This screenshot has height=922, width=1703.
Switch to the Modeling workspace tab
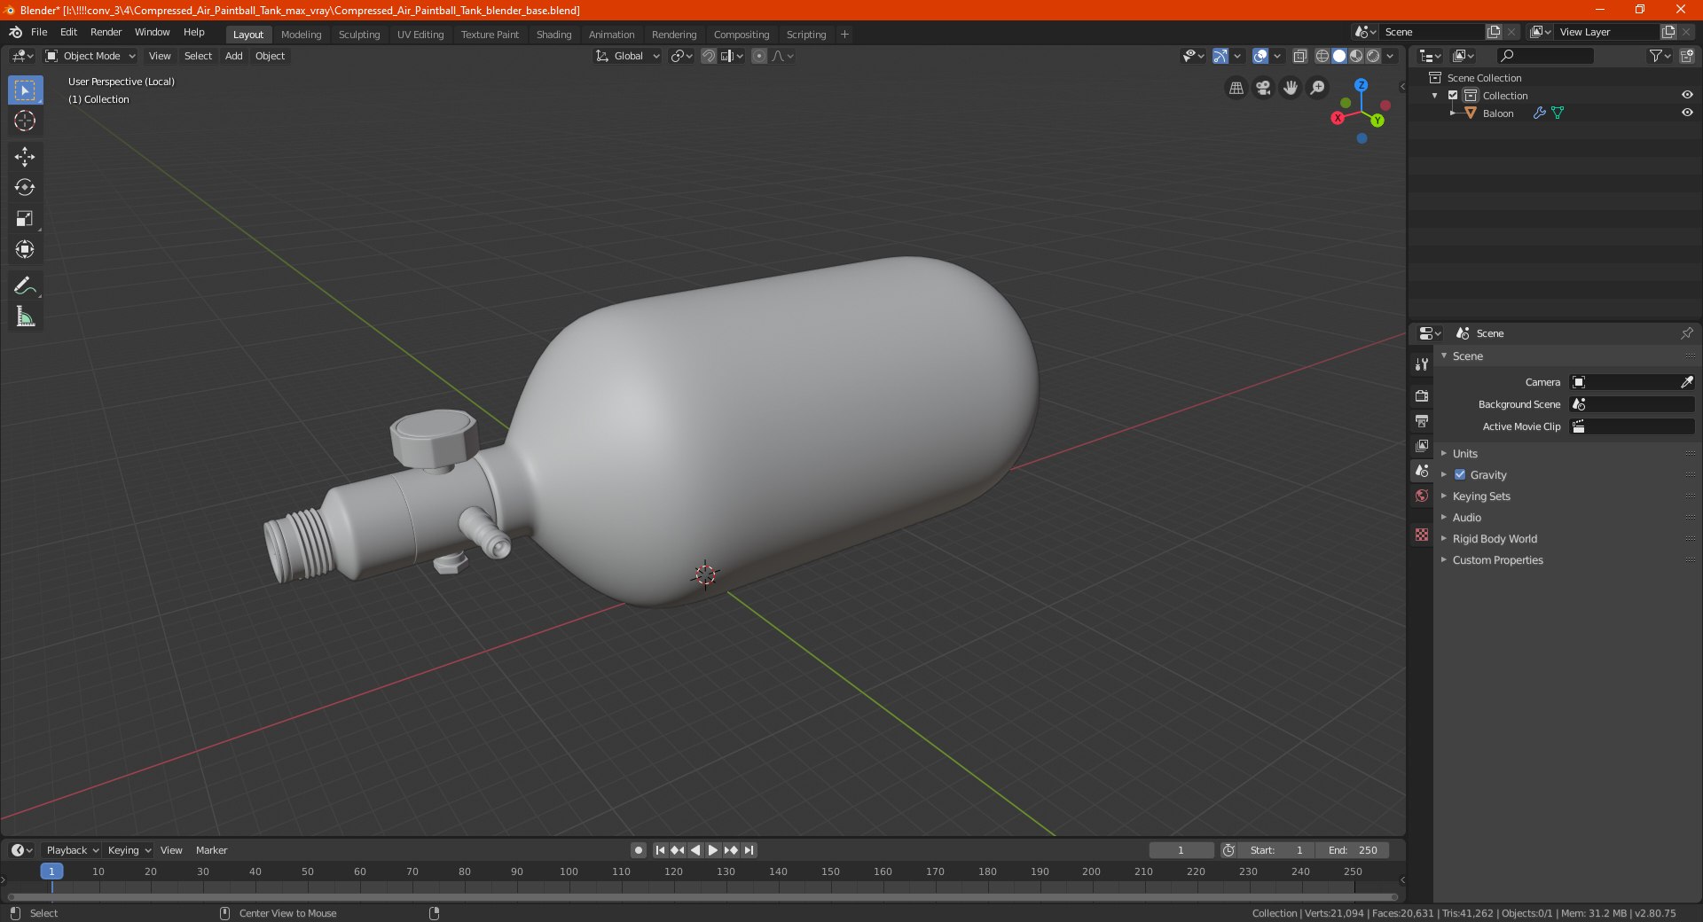pyautogui.click(x=301, y=35)
